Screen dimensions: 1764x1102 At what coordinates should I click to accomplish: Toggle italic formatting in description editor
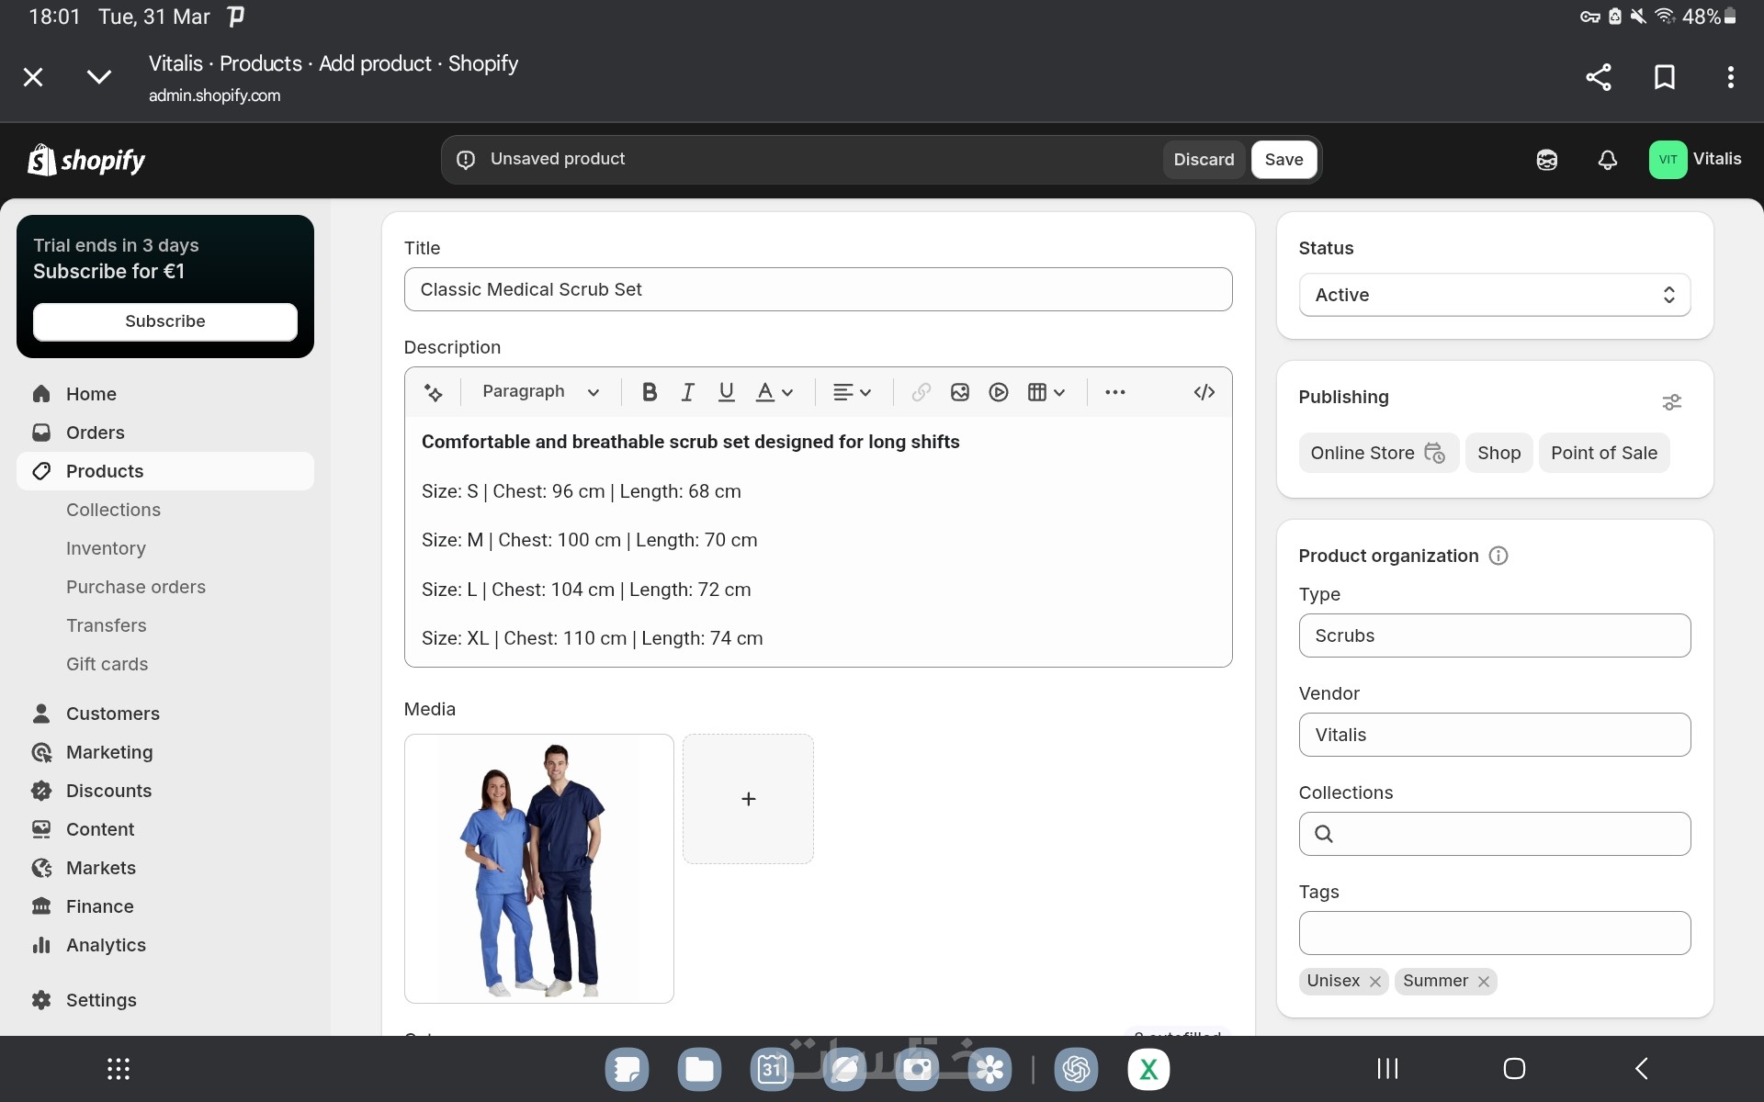point(687,392)
